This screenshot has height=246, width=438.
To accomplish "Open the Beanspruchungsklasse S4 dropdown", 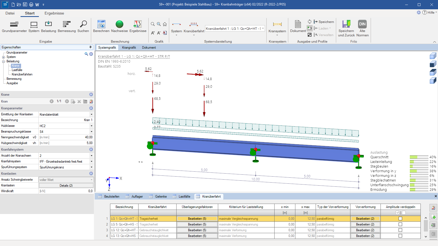I will (91, 132).
